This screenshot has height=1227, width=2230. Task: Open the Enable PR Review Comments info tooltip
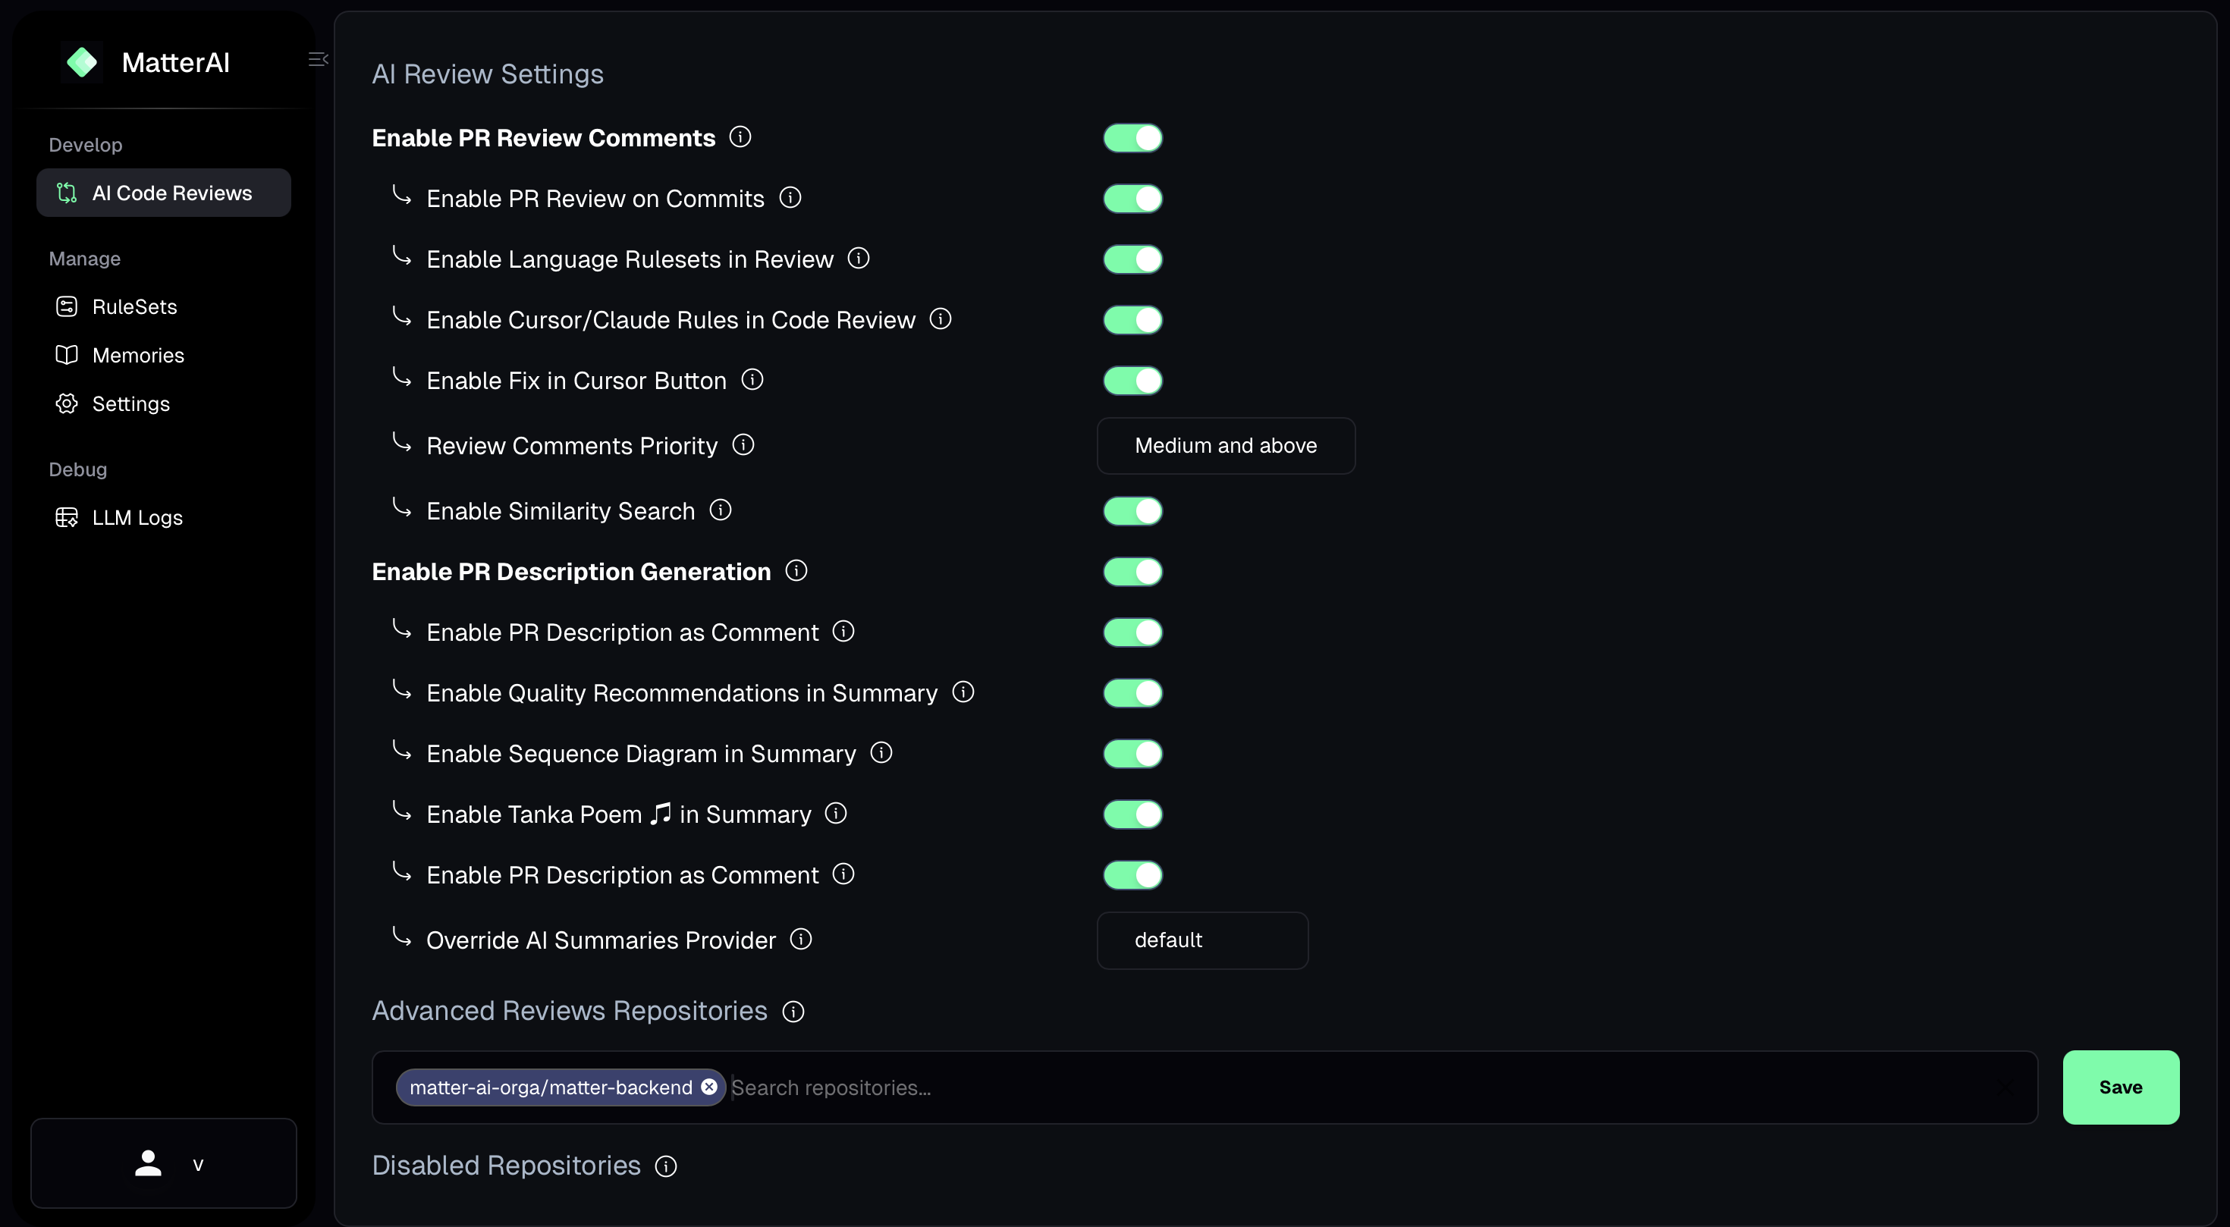pyautogui.click(x=740, y=137)
